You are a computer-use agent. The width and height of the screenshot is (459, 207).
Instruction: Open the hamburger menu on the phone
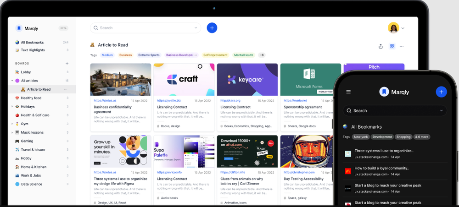click(x=348, y=92)
